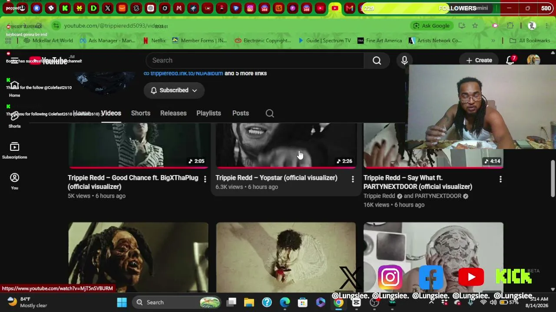The image size is (556, 312).
Task: Switch to Chrome on the taskbar
Action: (338, 302)
